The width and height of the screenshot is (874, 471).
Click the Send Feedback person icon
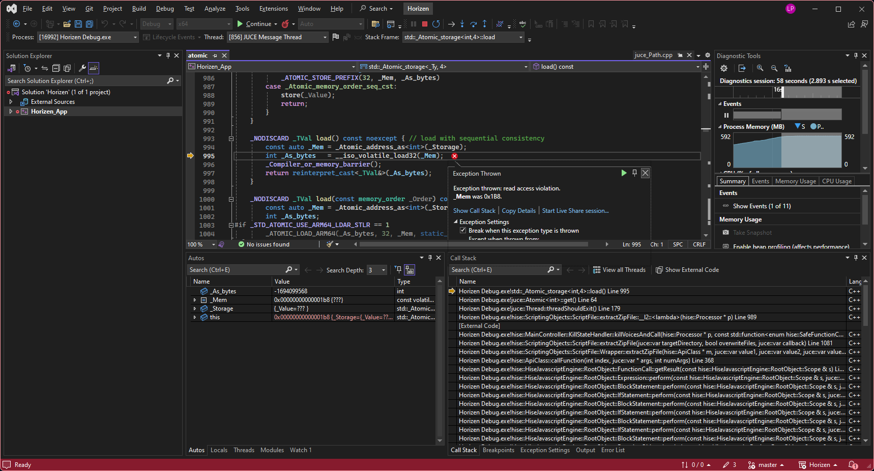click(864, 24)
